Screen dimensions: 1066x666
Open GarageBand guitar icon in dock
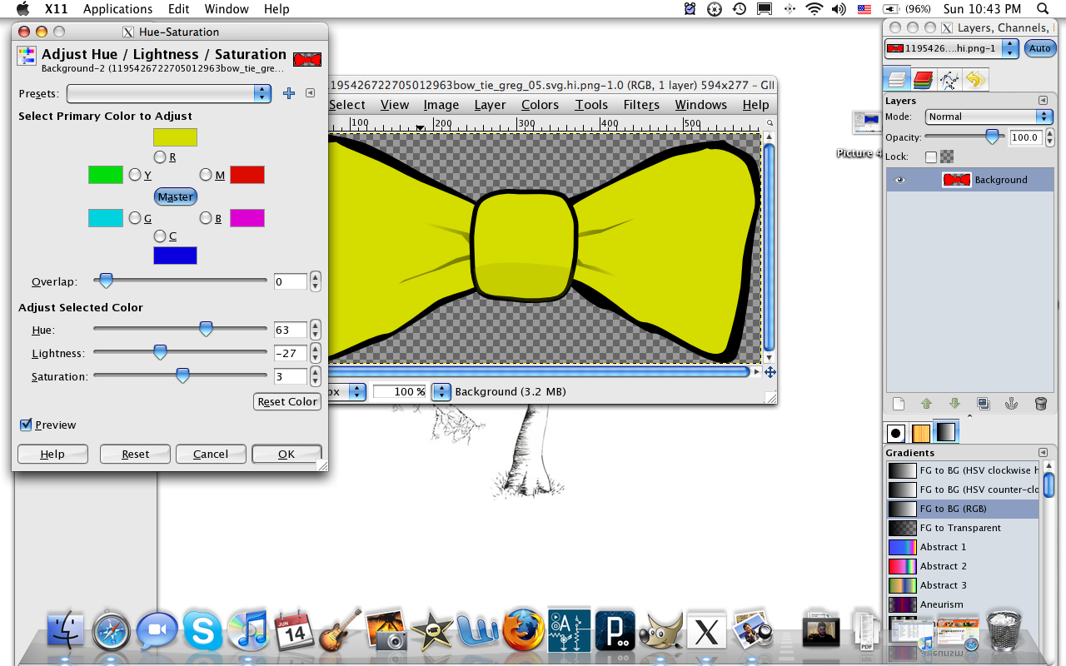coord(341,630)
